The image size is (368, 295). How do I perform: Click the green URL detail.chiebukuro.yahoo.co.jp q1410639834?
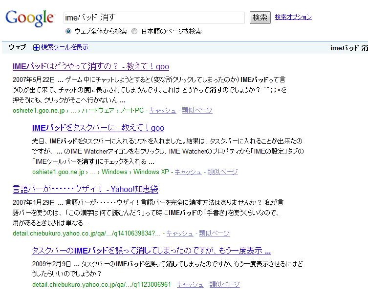tap(87, 233)
